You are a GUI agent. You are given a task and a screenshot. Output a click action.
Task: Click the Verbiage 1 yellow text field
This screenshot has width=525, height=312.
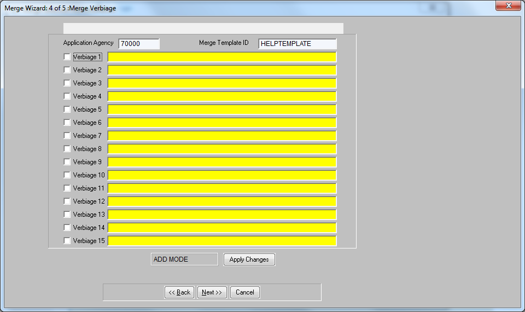click(222, 57)
